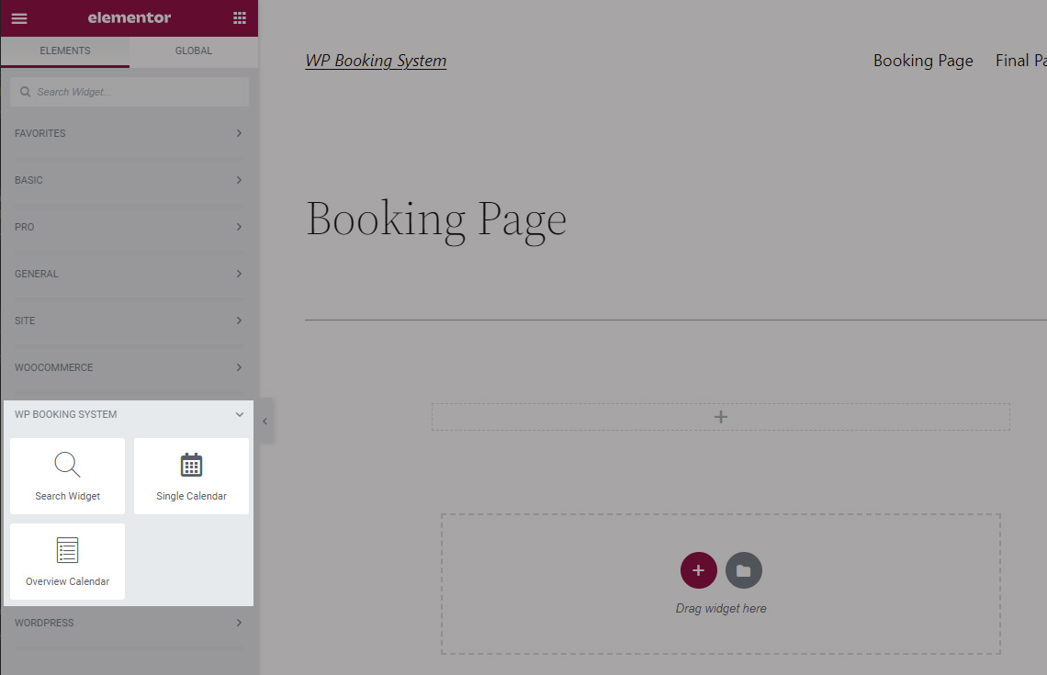Viewport: 1047px width, 675px height.
Task: Select the Overview Calendar list icon
Action: coord(67,550)
